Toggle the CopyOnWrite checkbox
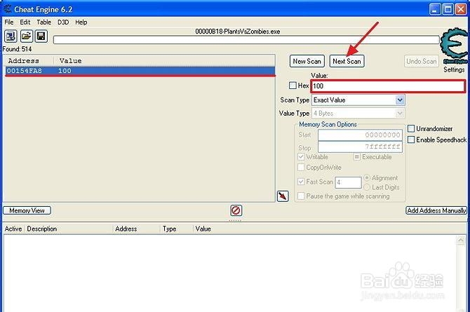The height and width of the screenshot is (312, 470). [301, 168]
